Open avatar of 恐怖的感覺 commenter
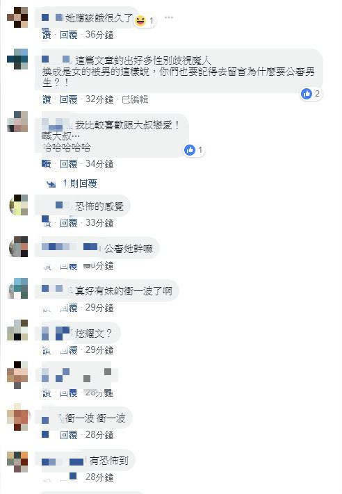 click(19, 205)
